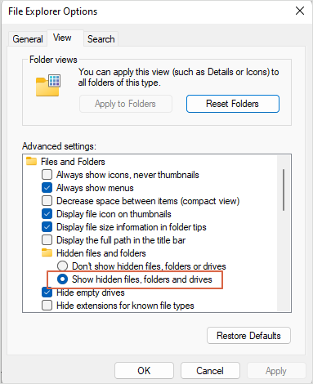
Task: Enable Display the full path in title bar
Action: (x=47, y=239)
